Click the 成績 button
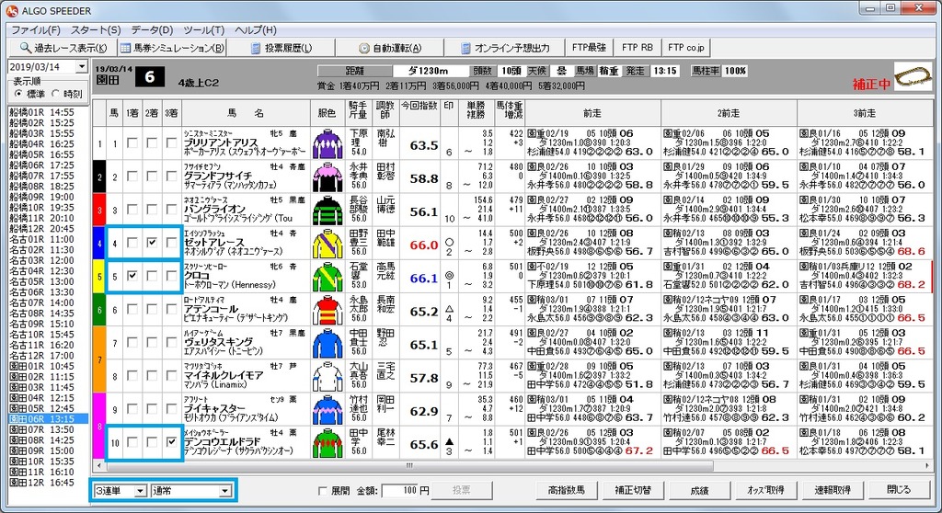Screen dimensions: 942x513 [699, 490]
